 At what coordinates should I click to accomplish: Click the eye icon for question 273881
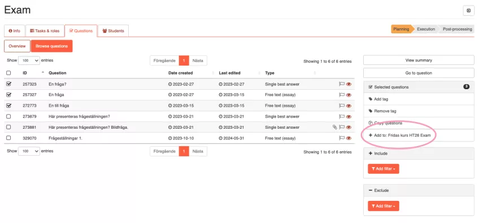349,128
